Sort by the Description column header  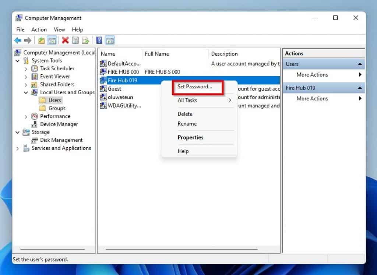click(244, 54)
